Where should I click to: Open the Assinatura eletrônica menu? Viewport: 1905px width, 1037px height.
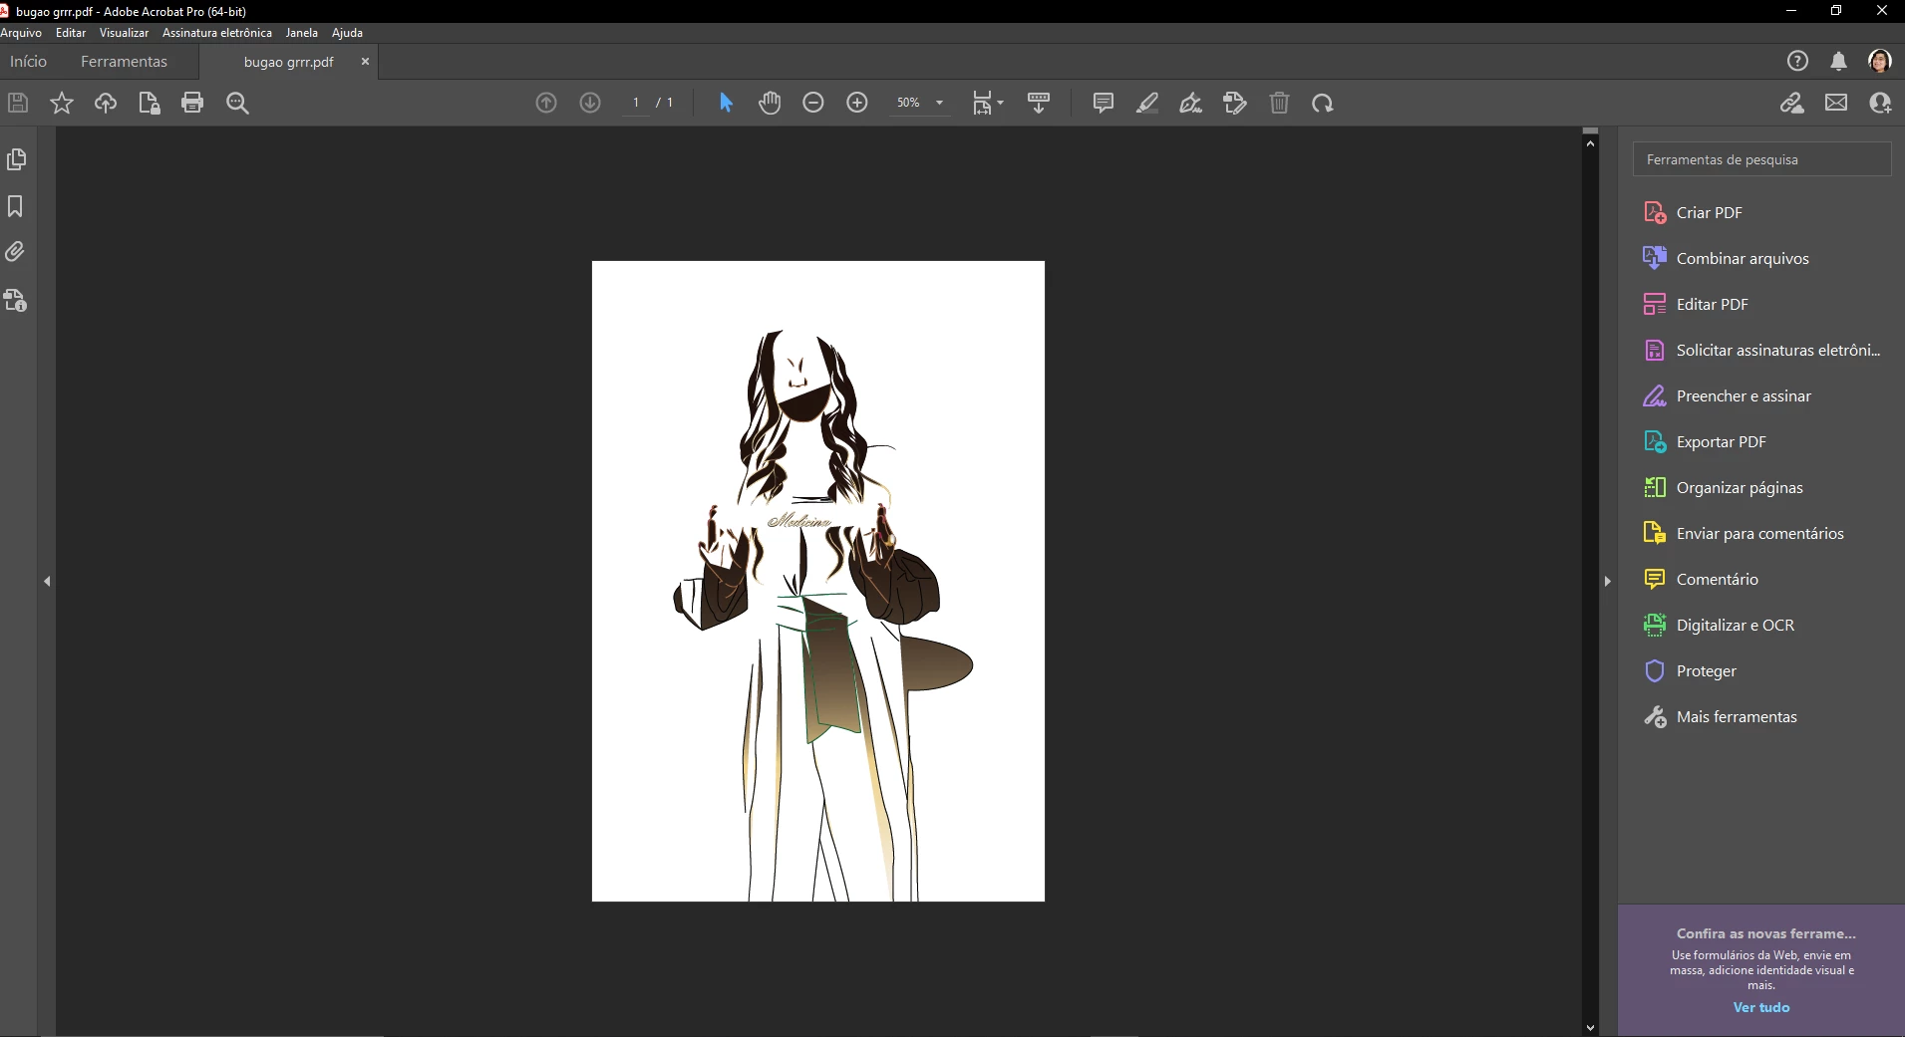(x=217, y=33)
